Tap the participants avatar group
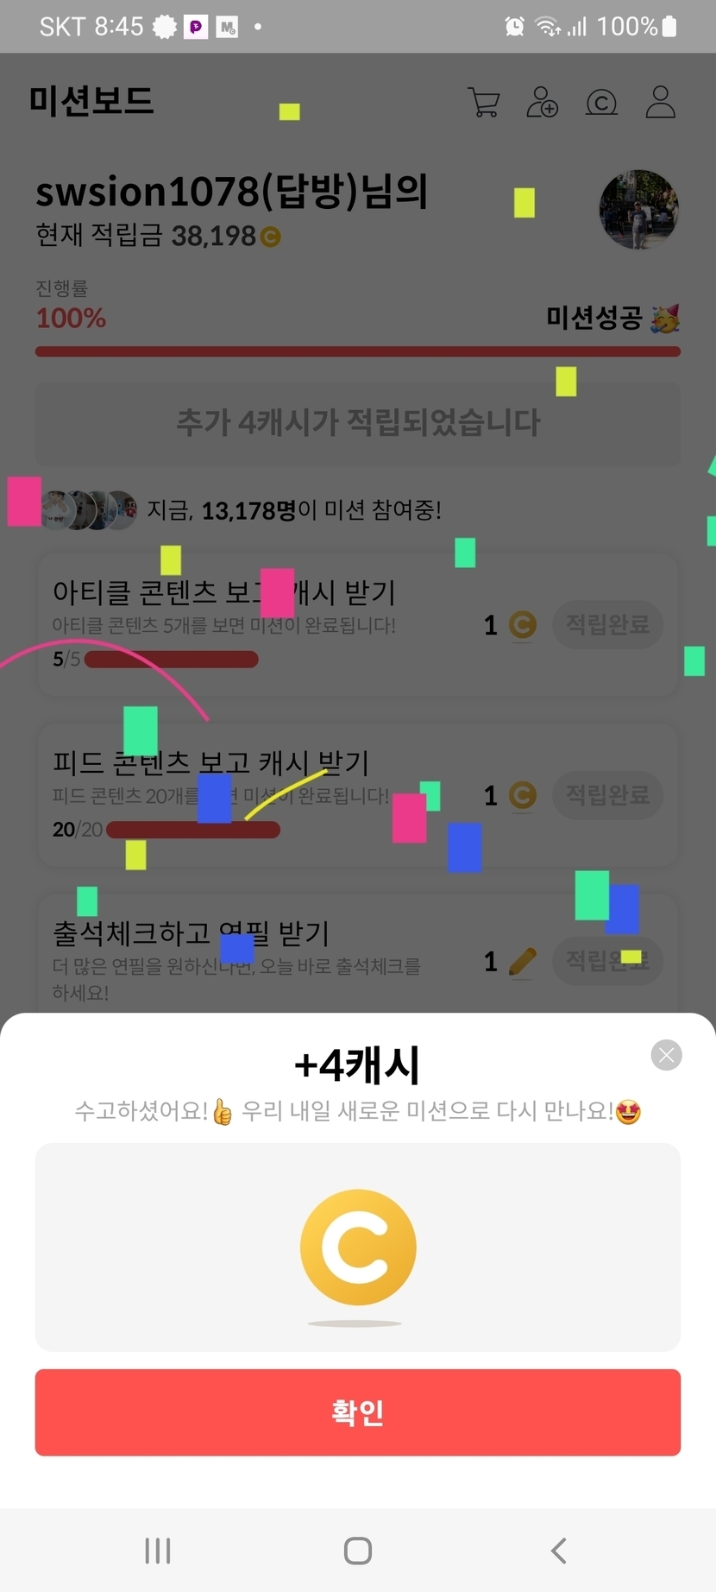The image size is (716, 1592). [x=89, y=510]
